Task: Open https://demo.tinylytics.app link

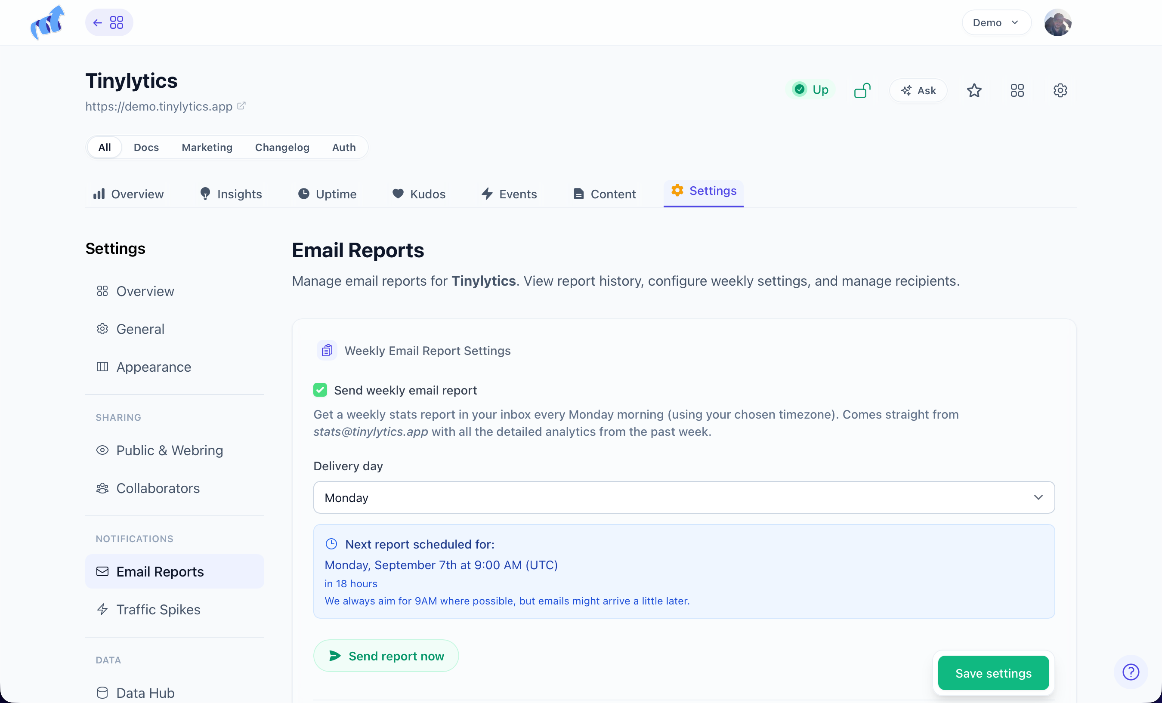Action: [159, 107]
